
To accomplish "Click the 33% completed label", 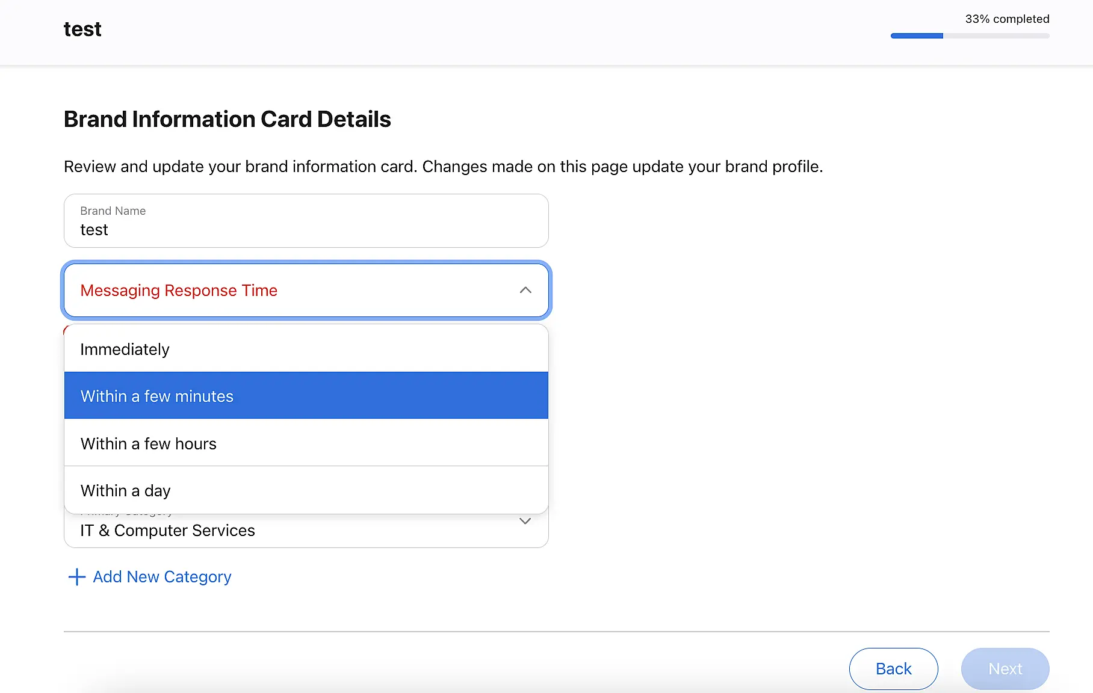I will point(1007,19).
